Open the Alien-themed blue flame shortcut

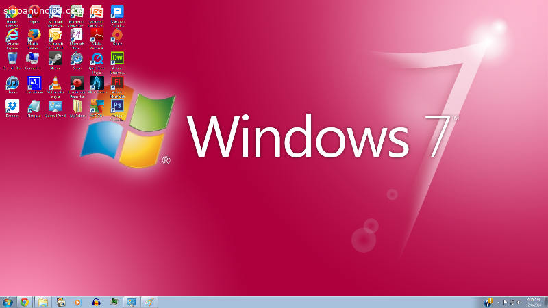[97, 85]
